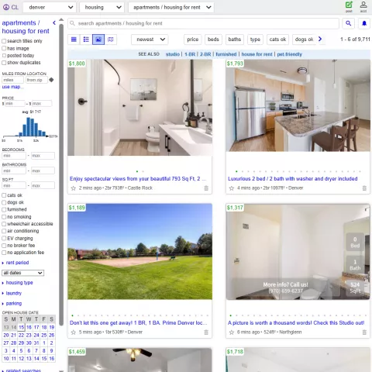Favorite the Luxurious 2 bed listing star
Image resolution: width=372 pixels, height=372 pixels.
click(x=232, y=188)
